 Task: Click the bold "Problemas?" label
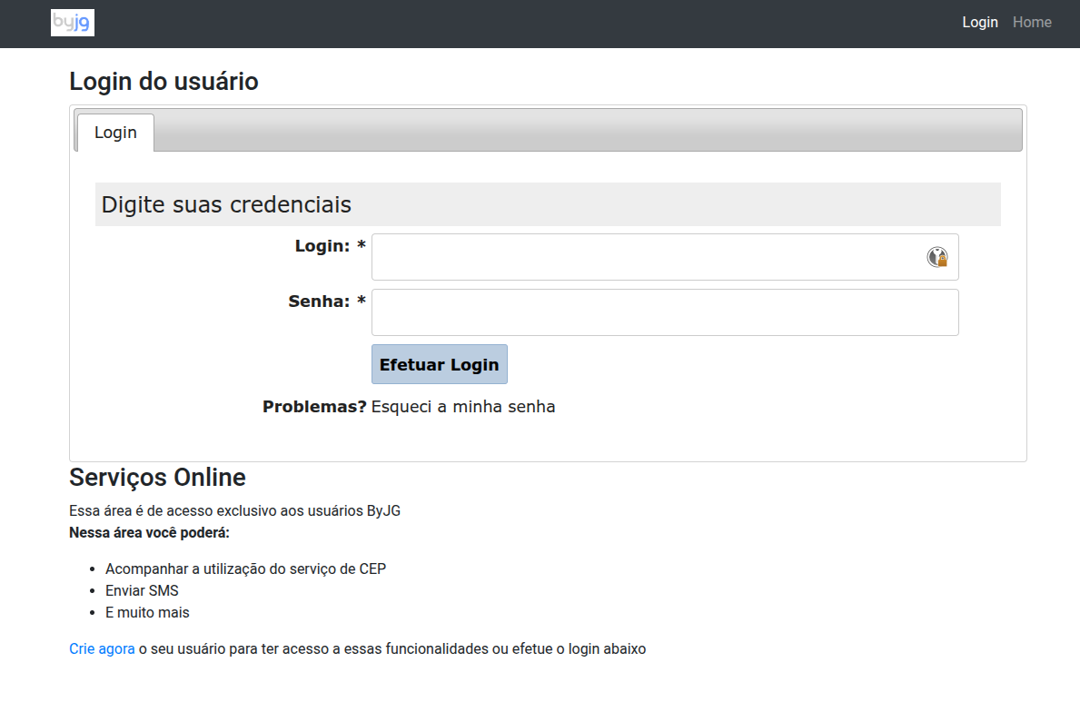313,406
